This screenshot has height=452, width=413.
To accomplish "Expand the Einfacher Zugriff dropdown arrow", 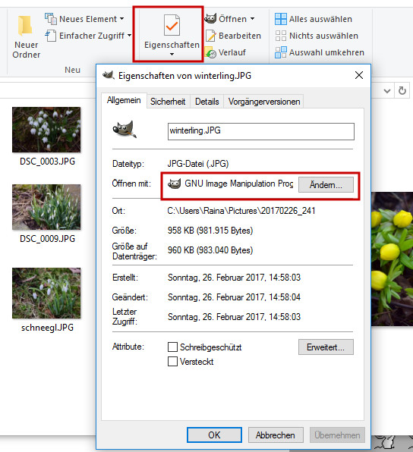I will click(129, 36).
